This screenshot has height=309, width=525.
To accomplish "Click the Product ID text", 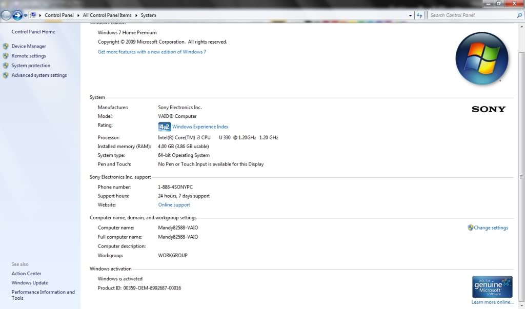I will coord(139,288).
